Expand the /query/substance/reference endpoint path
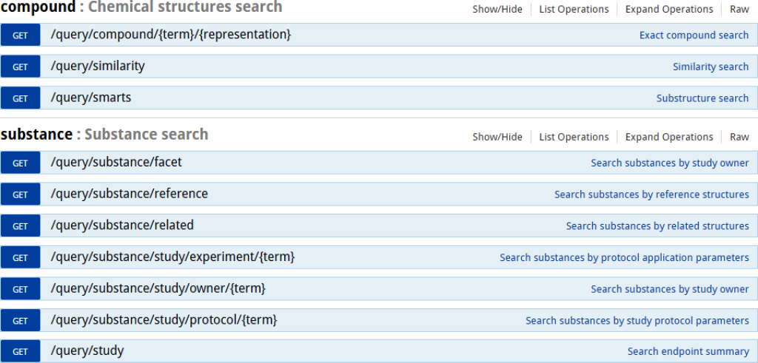 pos(129,194)
